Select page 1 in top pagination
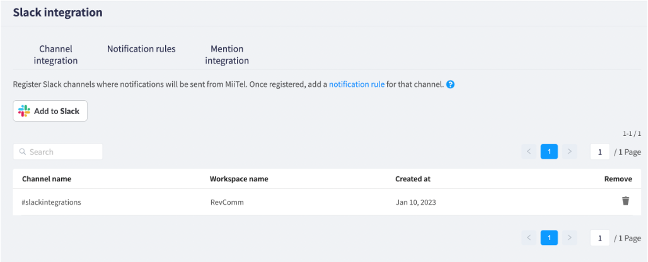Screen dimensions: 648x262 click(x=549, y=151)
